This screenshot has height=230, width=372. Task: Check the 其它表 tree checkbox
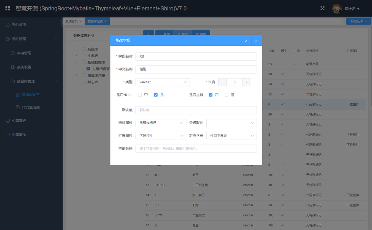pos(84,82)
